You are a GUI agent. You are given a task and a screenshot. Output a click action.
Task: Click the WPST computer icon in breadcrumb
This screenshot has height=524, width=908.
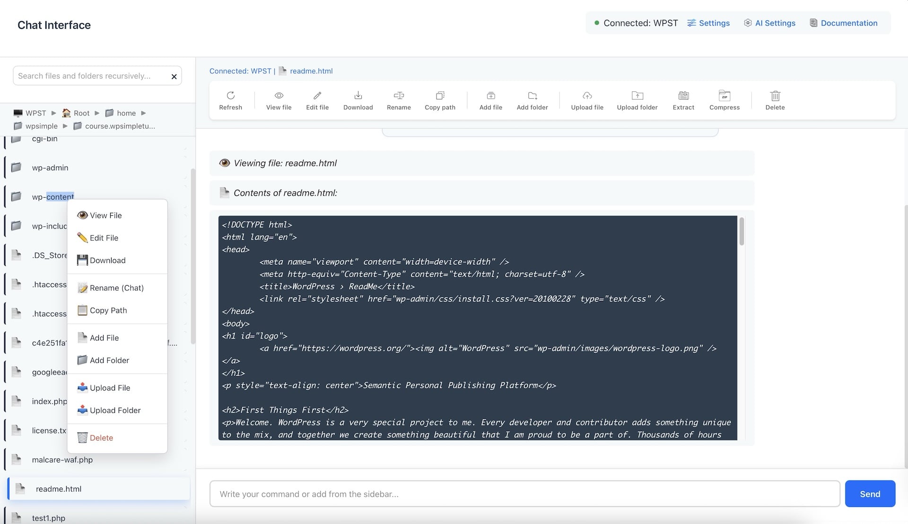(x=18, y=113)
